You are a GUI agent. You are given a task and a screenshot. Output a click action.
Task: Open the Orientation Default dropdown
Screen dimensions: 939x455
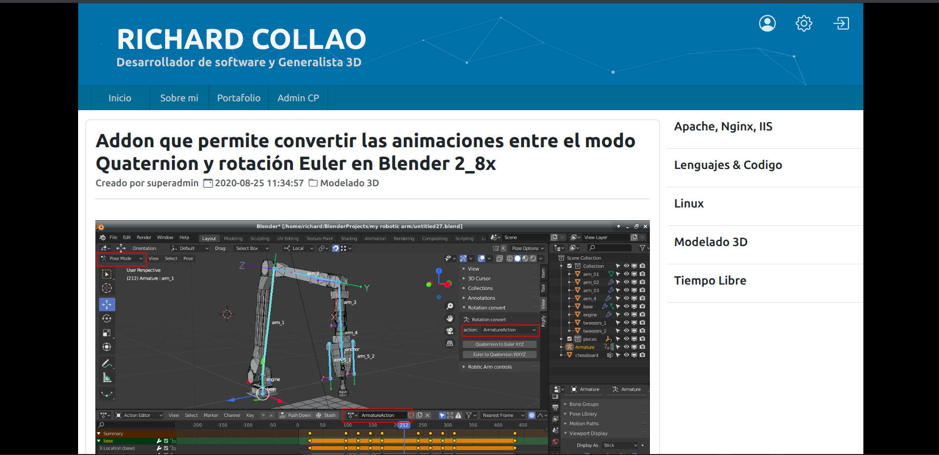[x=190, y=248]
